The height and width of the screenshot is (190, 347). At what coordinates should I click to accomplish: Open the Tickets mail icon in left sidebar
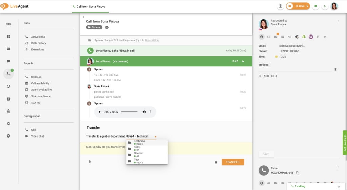(8, 49)
